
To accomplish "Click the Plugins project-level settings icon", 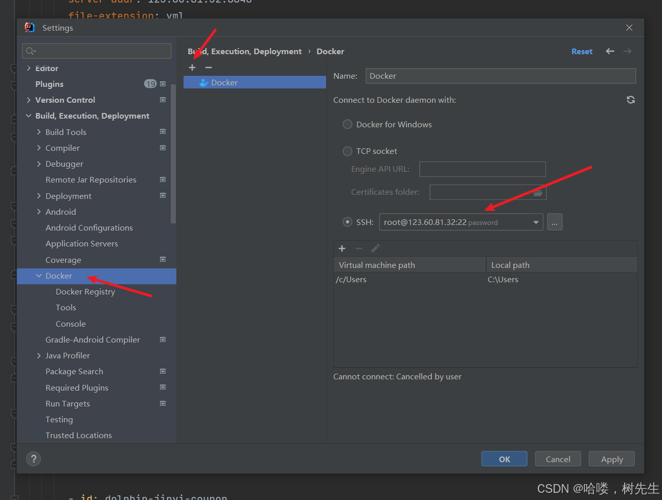I will 163,84.
